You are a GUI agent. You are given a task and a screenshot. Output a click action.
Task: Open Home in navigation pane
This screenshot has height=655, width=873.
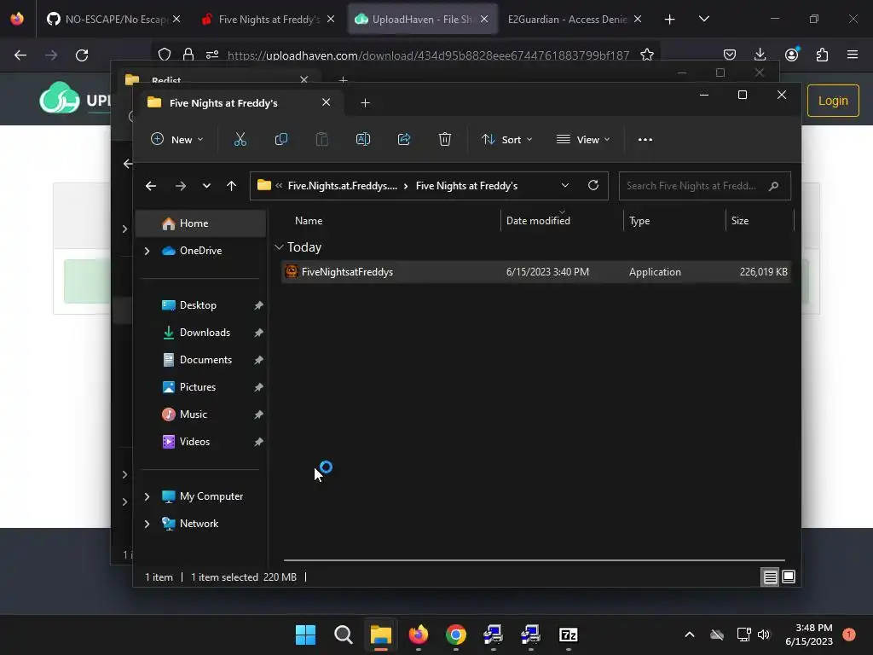(200, 223)
